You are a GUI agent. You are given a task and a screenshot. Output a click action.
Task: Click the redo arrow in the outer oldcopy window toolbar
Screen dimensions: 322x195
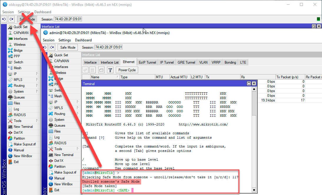[x=11, y=19]
